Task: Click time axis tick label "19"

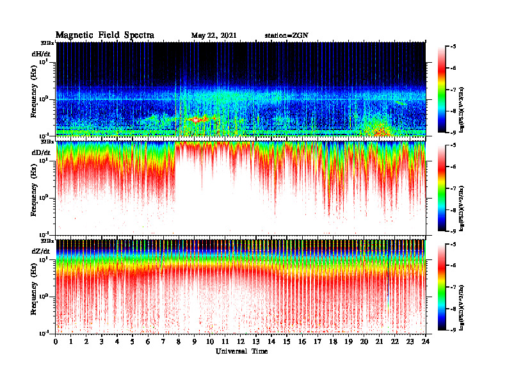Action: (x=348, y=342)
